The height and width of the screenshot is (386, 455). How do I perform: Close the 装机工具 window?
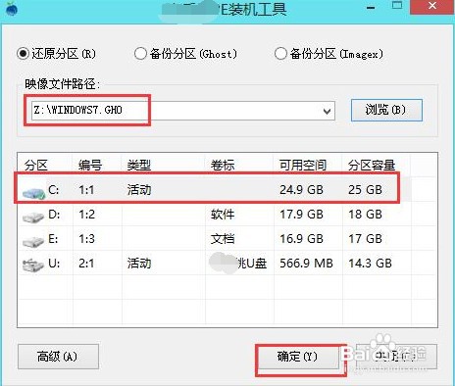click(432, 7)
